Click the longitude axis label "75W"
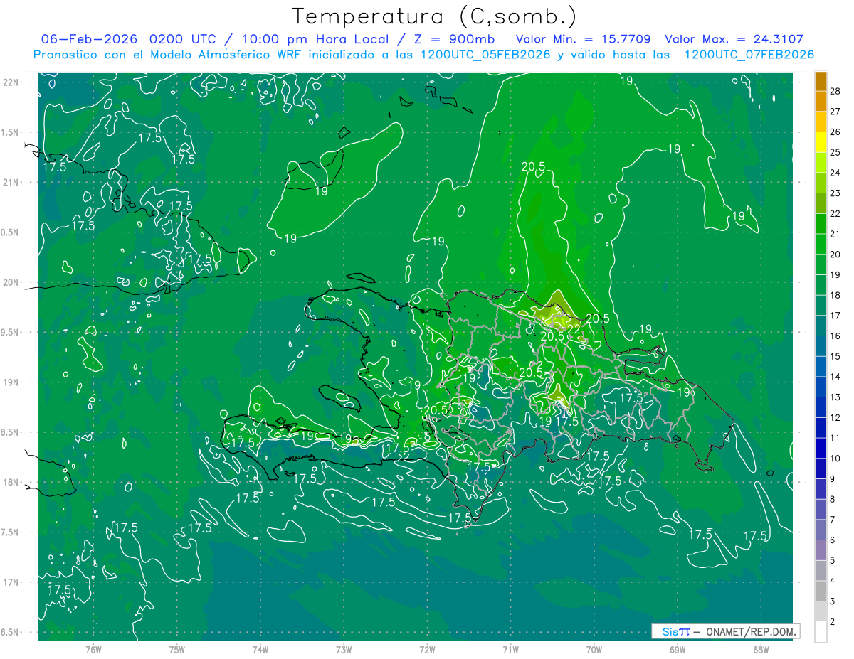 (x=177, y=650)
